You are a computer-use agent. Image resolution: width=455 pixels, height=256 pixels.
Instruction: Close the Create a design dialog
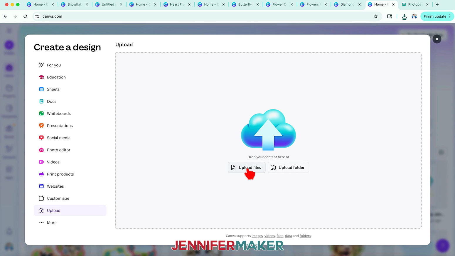437,39
